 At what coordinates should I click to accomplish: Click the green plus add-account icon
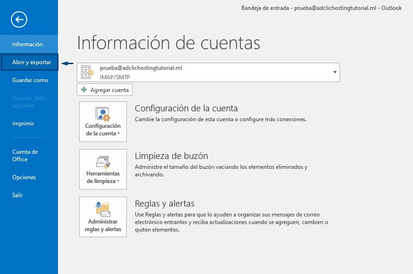click(84, 90)
